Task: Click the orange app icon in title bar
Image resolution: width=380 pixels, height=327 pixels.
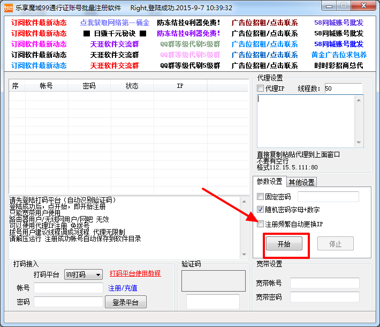Action: tap(9, 8)
